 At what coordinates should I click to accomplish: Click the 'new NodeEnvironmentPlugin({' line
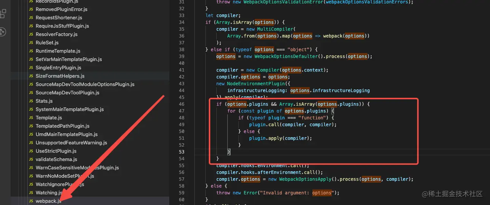click(x=254, y=84)
